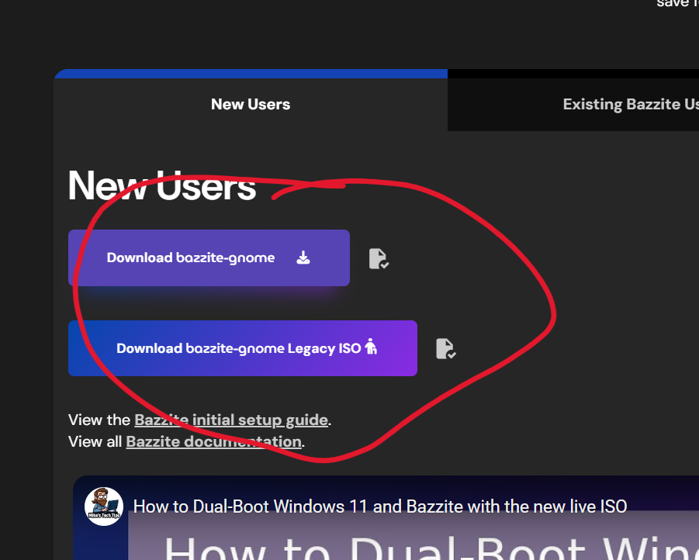Screen dimensions: 699x560
Task: Open the Bazzite initial setup guide link
Action: click(x=231, y=420)
